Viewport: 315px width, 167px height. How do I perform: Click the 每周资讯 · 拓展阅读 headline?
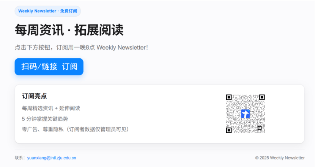click(x=69, y=30)
